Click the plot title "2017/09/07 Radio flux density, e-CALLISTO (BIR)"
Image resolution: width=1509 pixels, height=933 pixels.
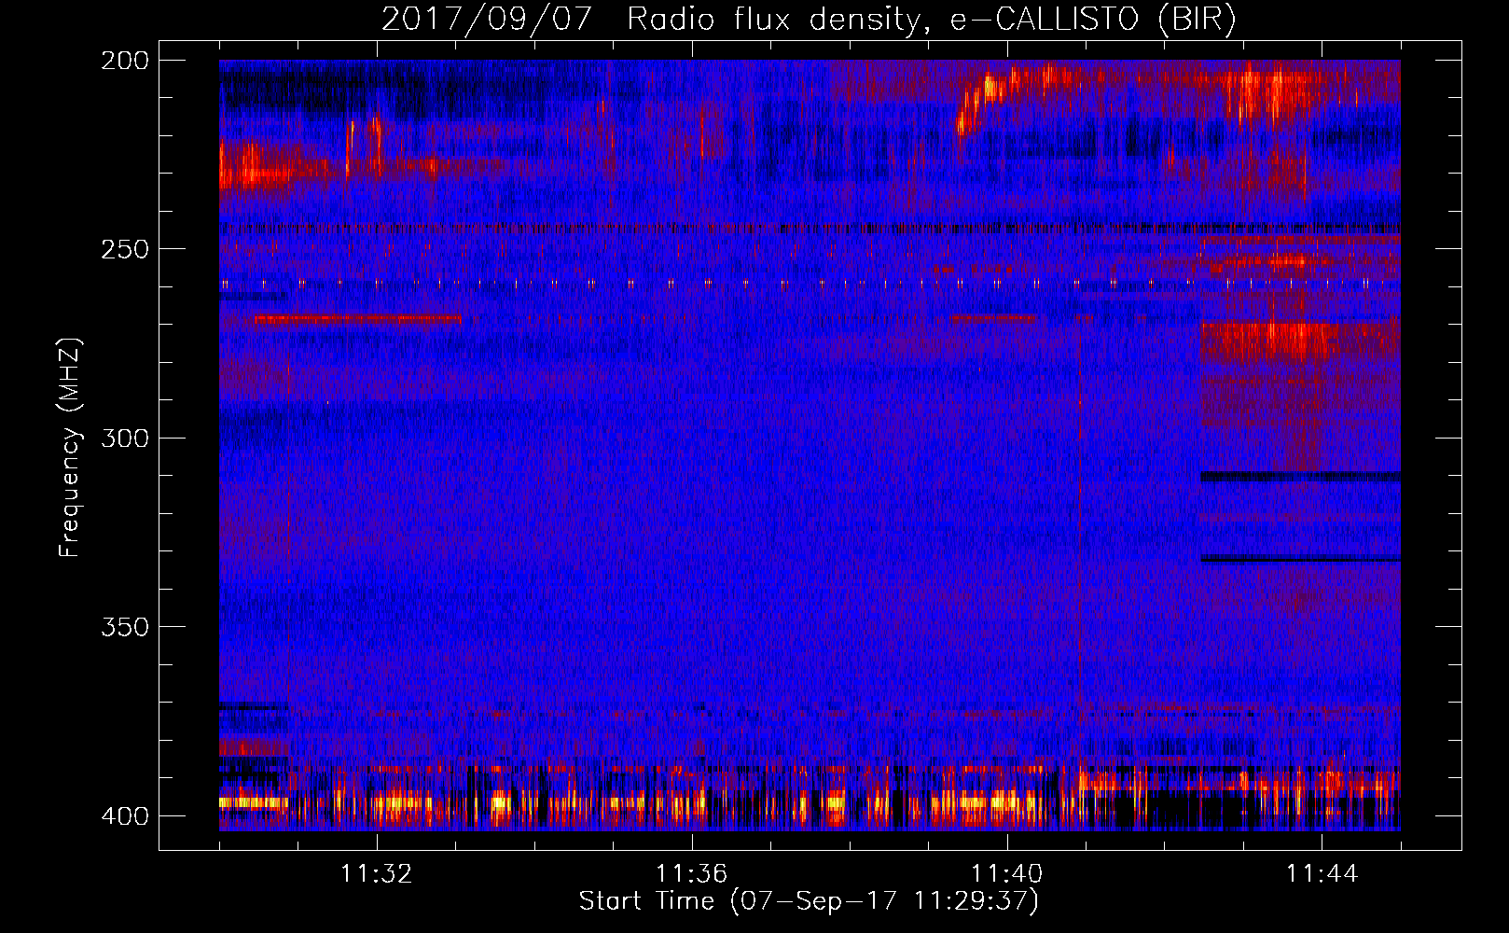(809, 19)
